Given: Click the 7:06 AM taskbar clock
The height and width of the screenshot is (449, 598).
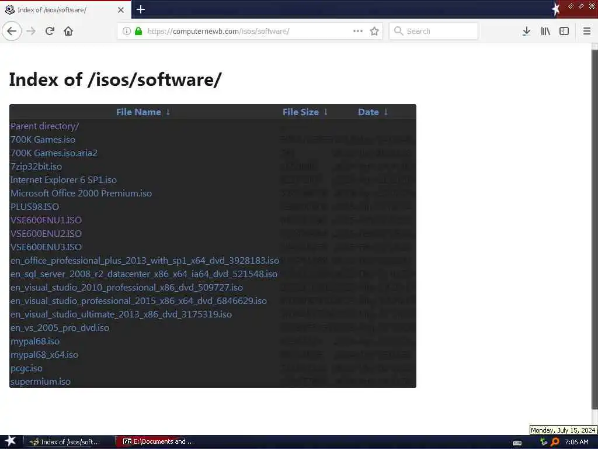Looking at the screenshot, I should pyautogui.click(x=576, y=442).
